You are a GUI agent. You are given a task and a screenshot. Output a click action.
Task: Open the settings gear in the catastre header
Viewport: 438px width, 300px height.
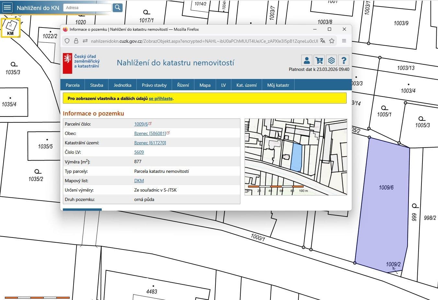coord(331,60)
